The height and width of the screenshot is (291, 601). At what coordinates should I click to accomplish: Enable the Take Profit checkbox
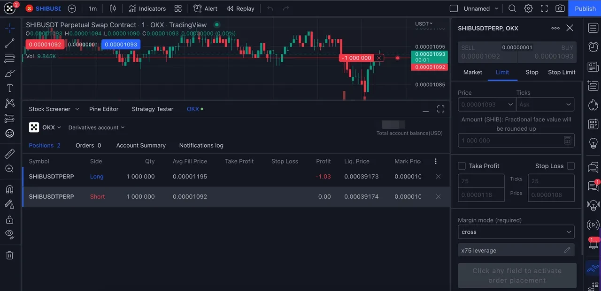click(462, 166)
